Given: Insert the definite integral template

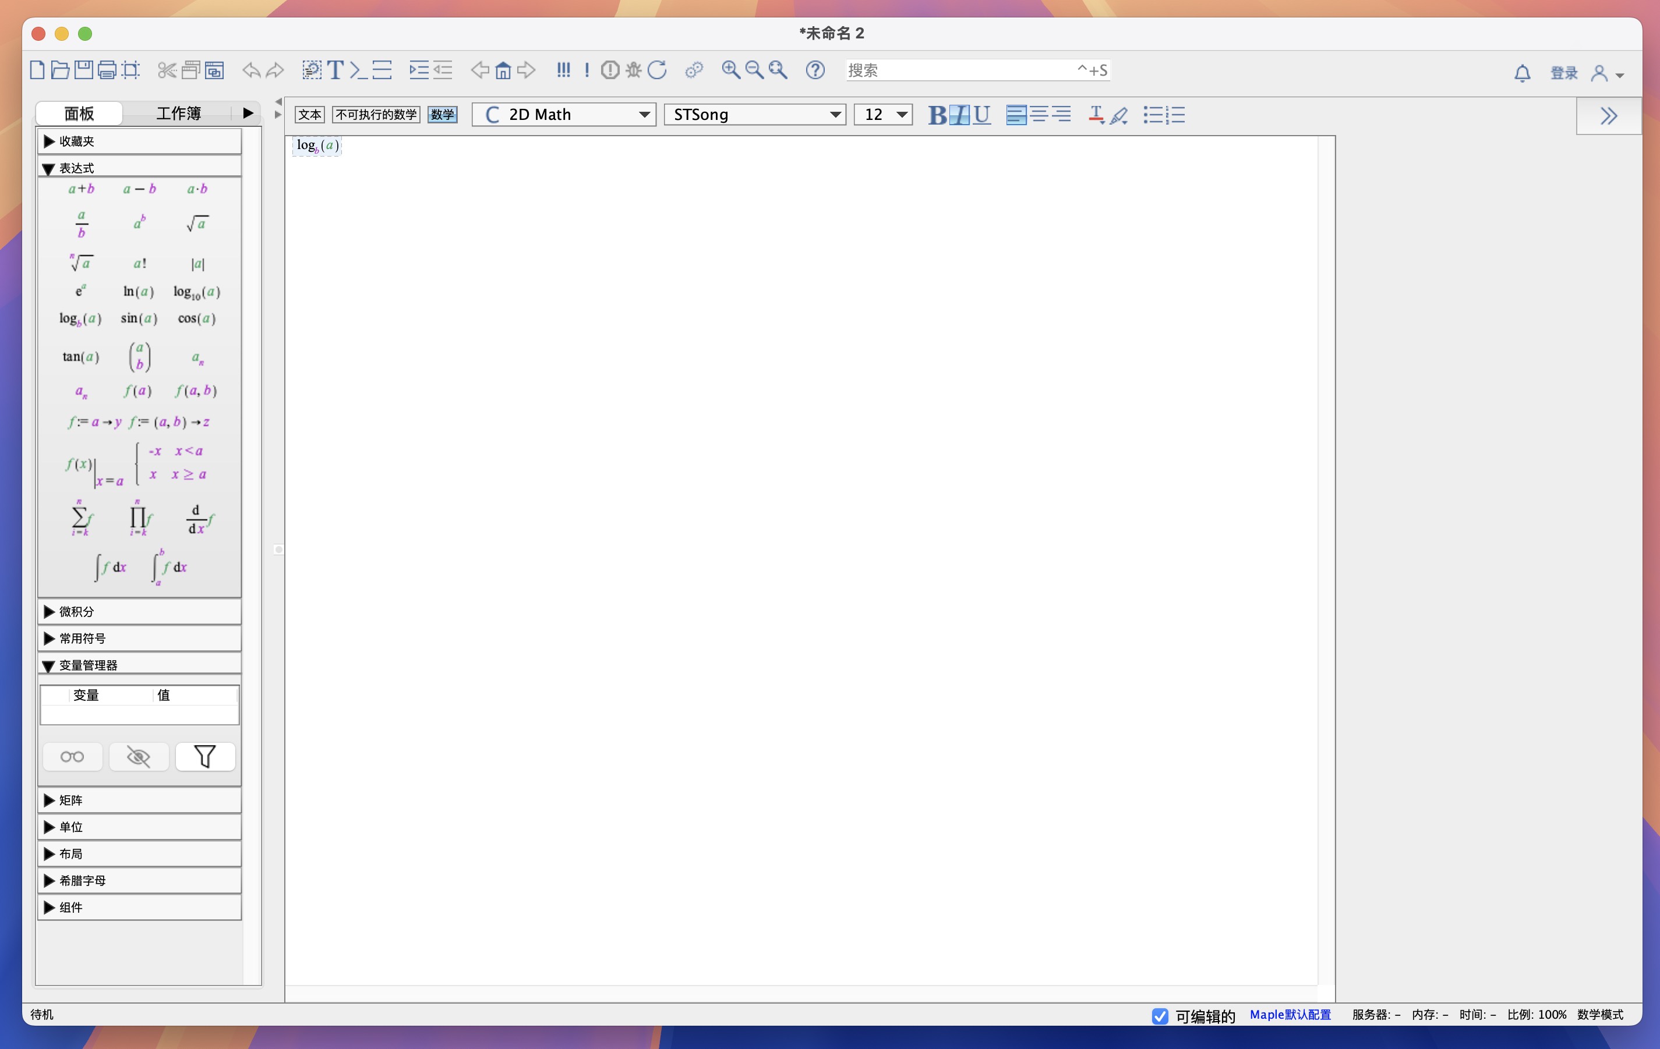Looking at the screenshot, I should pos(169,567).
